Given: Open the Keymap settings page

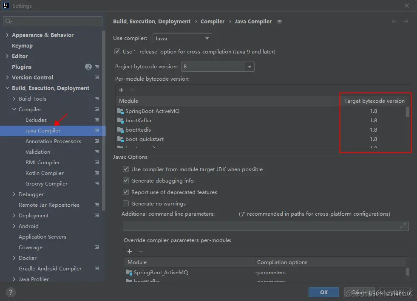Looking at the screenshot, I should pos(23,46).
